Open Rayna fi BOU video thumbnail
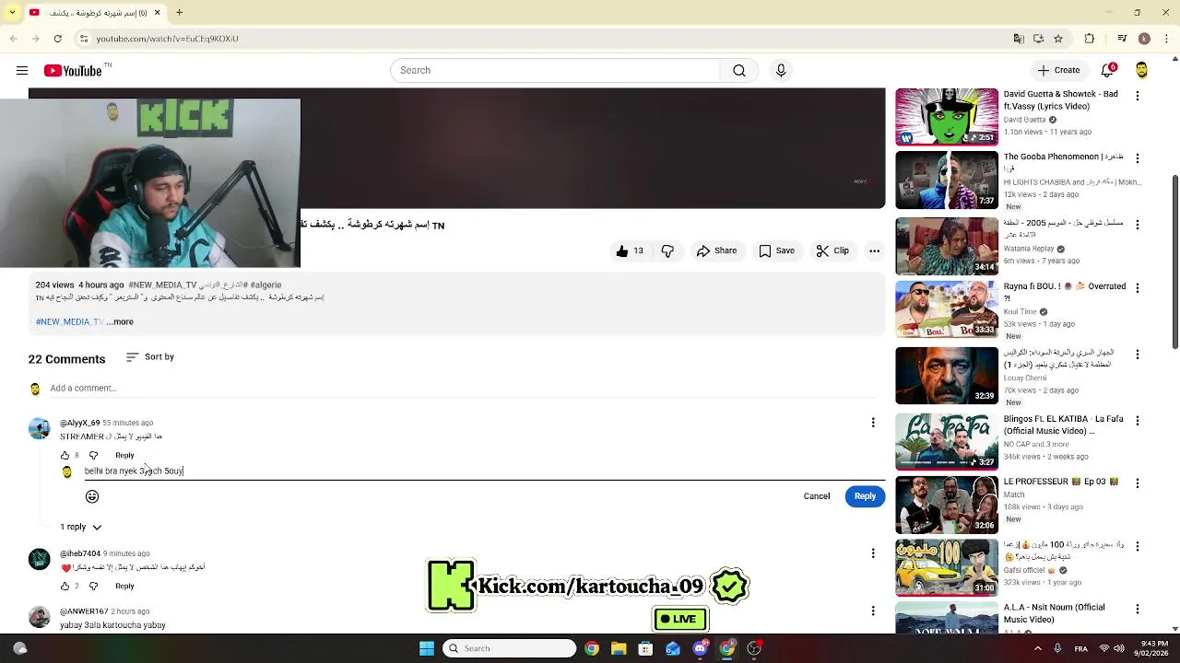 [x=947, y=310]
